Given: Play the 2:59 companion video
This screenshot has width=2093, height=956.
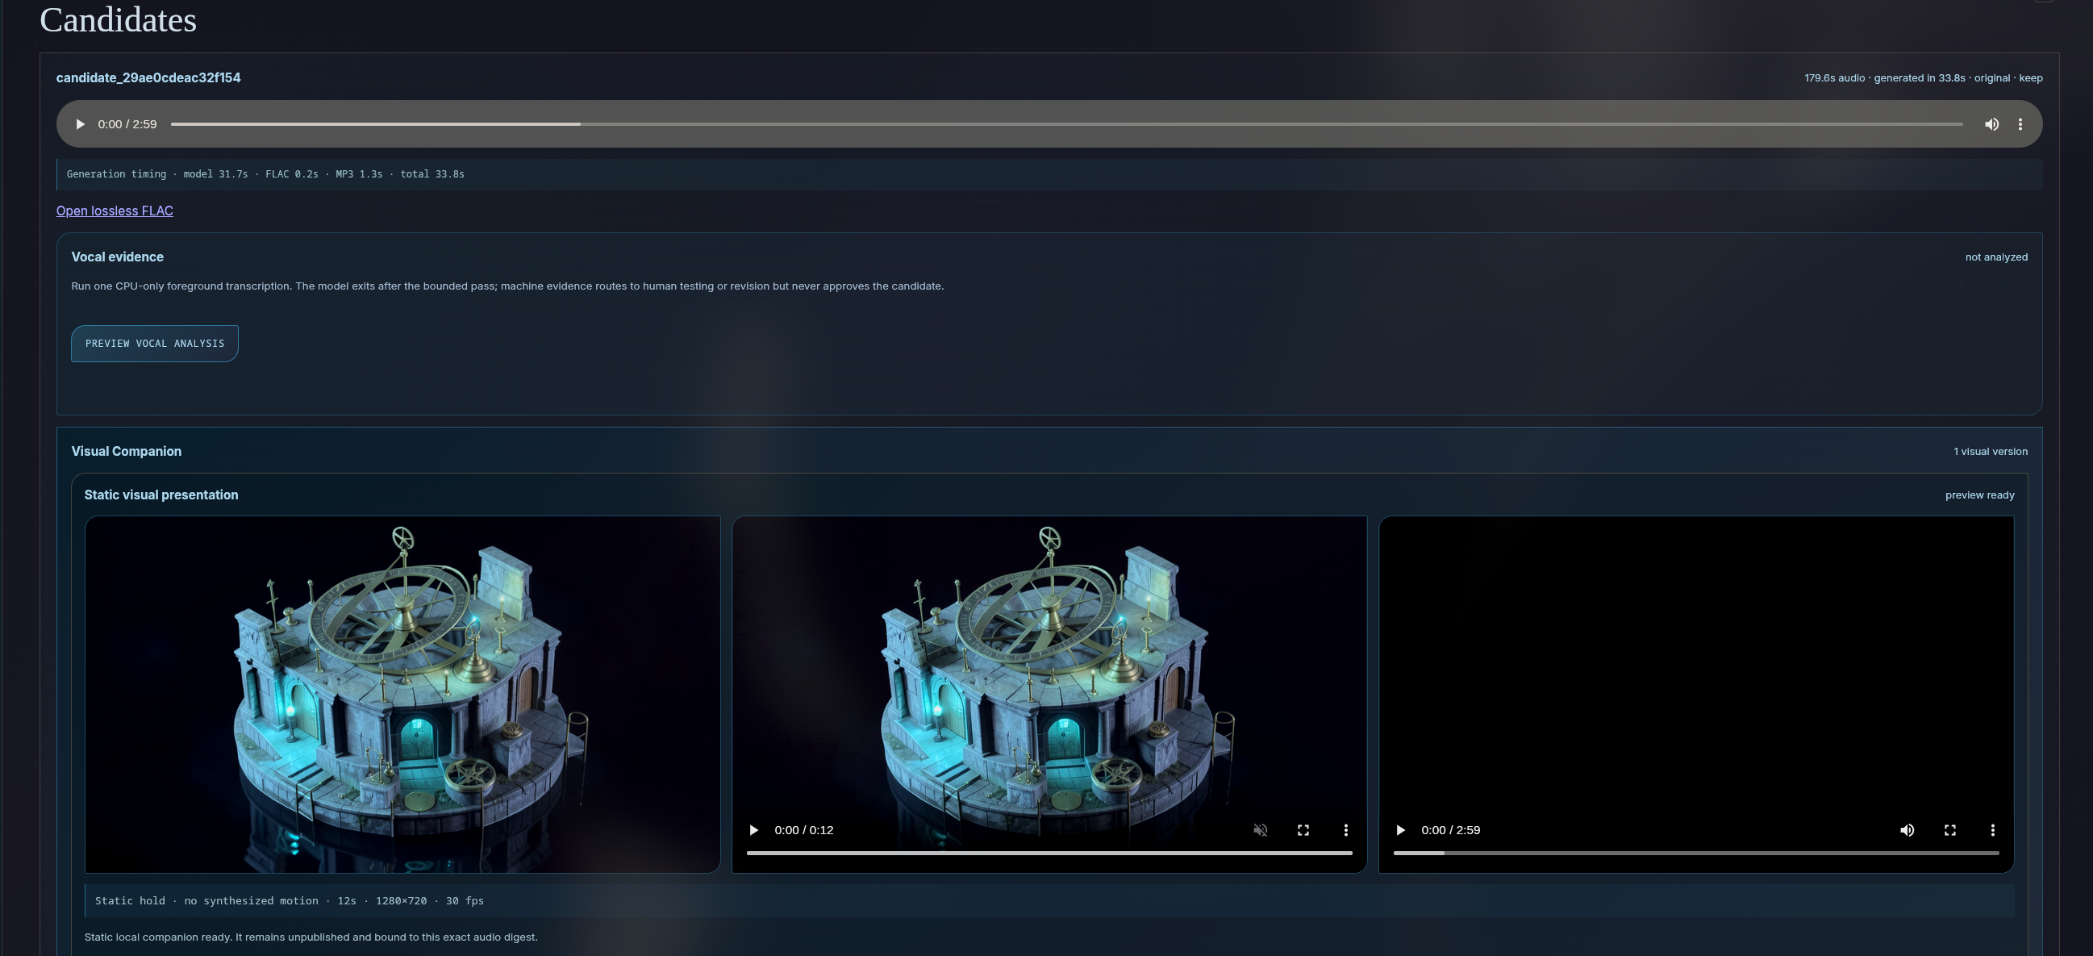Looking at the screenshot, I should pos(1400,830).
